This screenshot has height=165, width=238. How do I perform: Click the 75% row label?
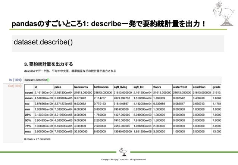(28, 126)
